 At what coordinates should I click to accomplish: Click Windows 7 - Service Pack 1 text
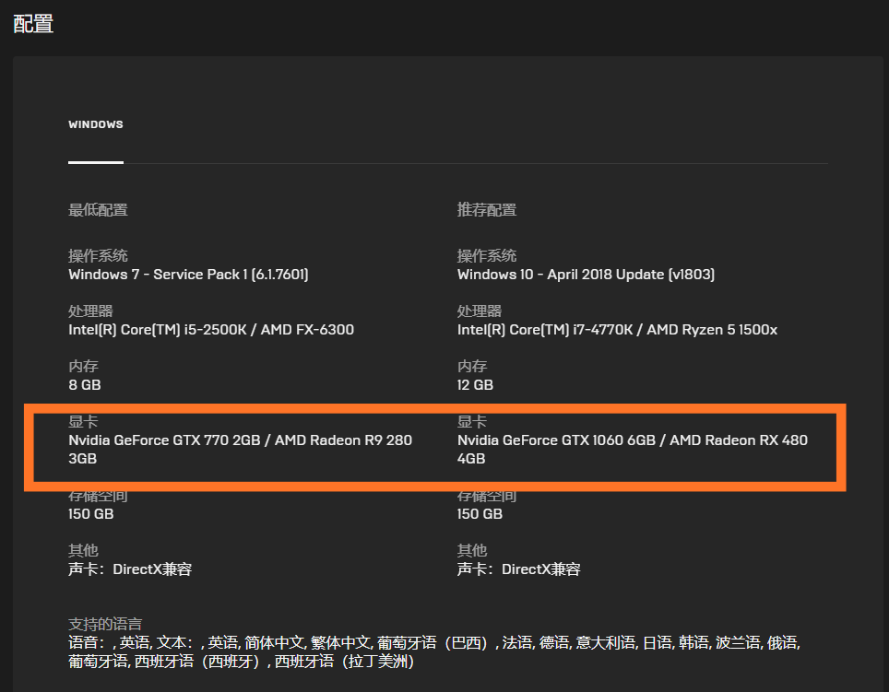[x=188, y=275]
